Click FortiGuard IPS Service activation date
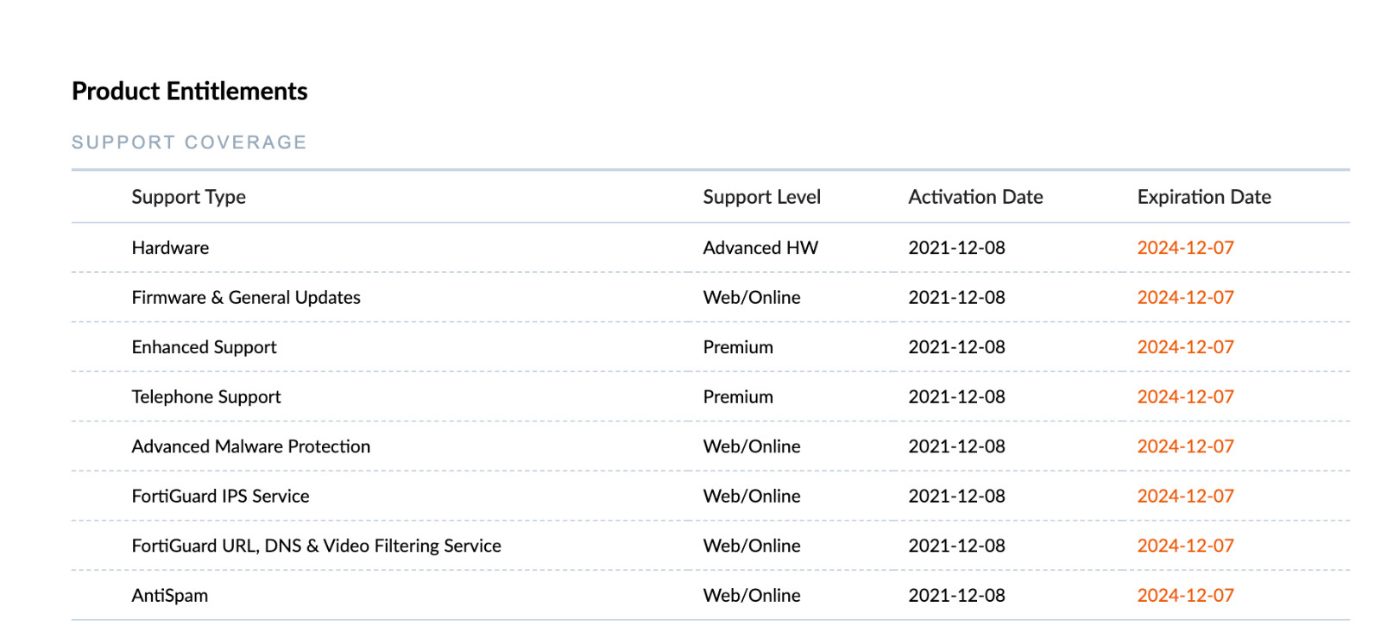The height and width of the screenshot is (639, 1381). (x=957, y=497)
